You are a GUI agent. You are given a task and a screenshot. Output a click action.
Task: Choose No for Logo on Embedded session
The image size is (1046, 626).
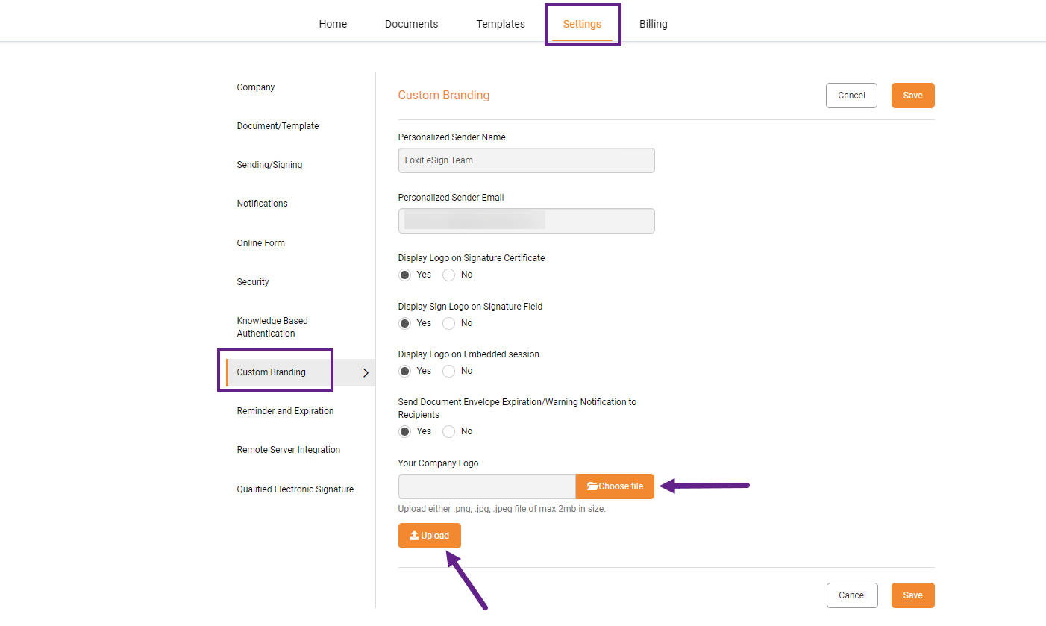click(449, 371)
